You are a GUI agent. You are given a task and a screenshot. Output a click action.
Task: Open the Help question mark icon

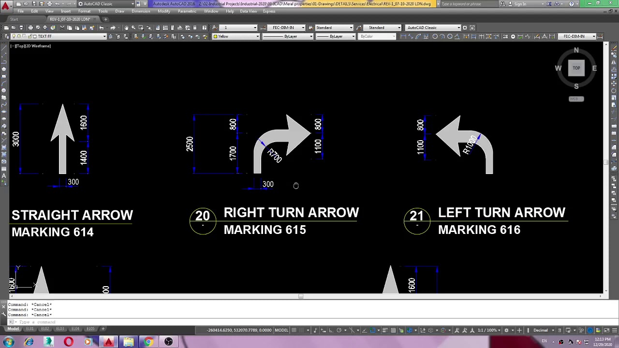tap(571, 4)
